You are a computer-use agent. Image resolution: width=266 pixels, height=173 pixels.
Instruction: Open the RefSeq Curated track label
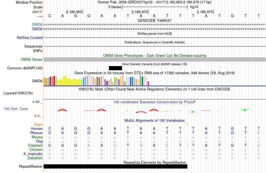30,38
